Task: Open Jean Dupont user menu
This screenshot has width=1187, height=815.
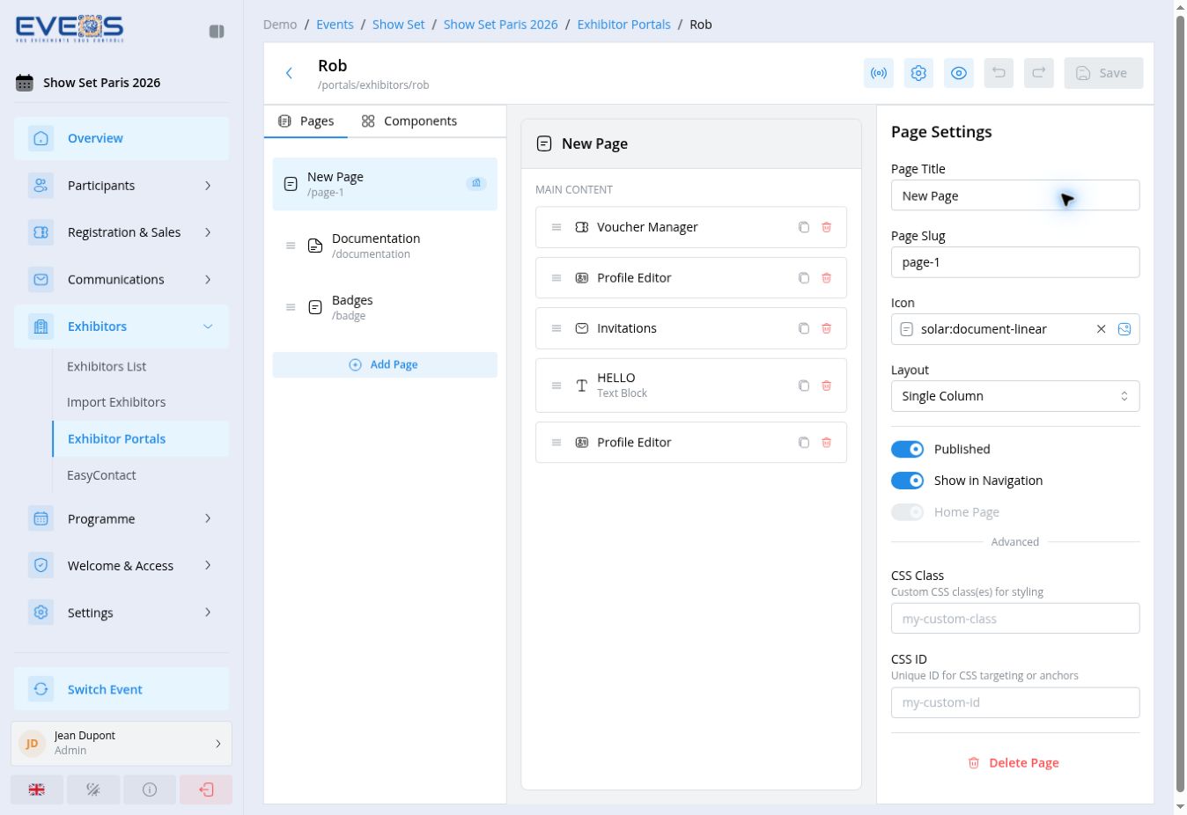Action: 122,744
